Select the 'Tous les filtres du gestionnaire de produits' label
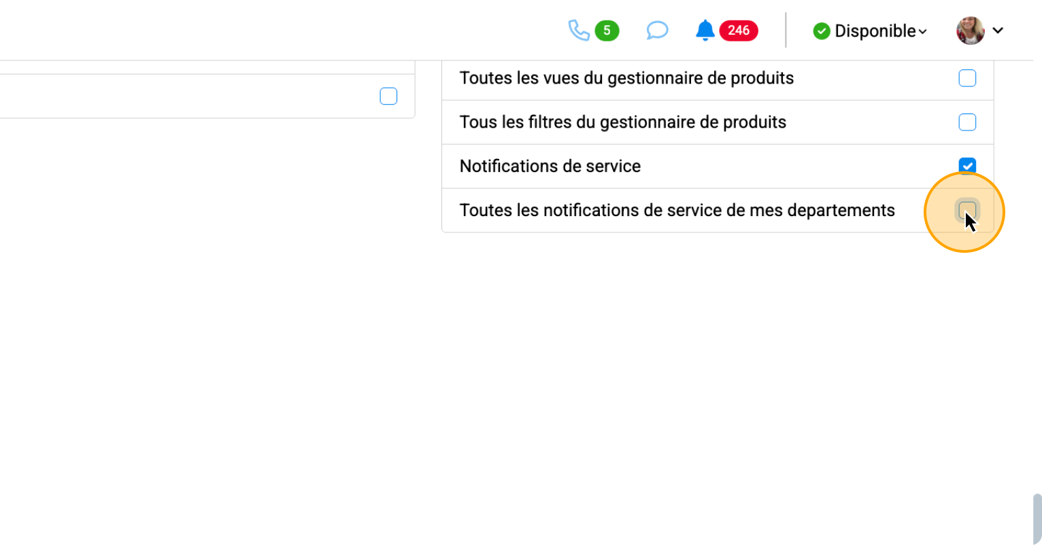 pos(622,122)
